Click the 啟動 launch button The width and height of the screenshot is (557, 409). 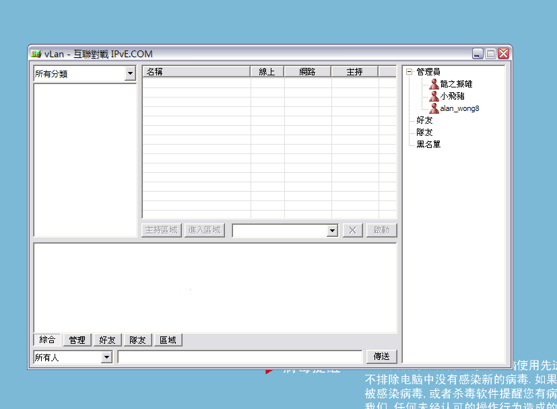tap(381, 229)
